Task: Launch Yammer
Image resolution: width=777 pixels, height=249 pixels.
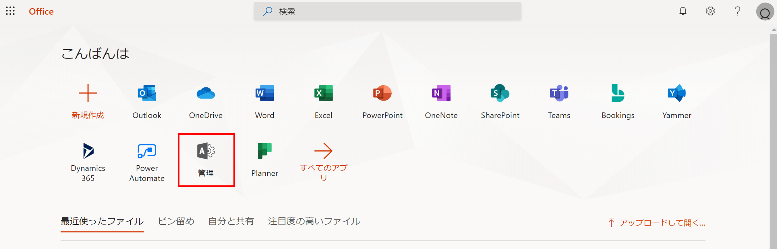Action: click(x=677, y=101)
